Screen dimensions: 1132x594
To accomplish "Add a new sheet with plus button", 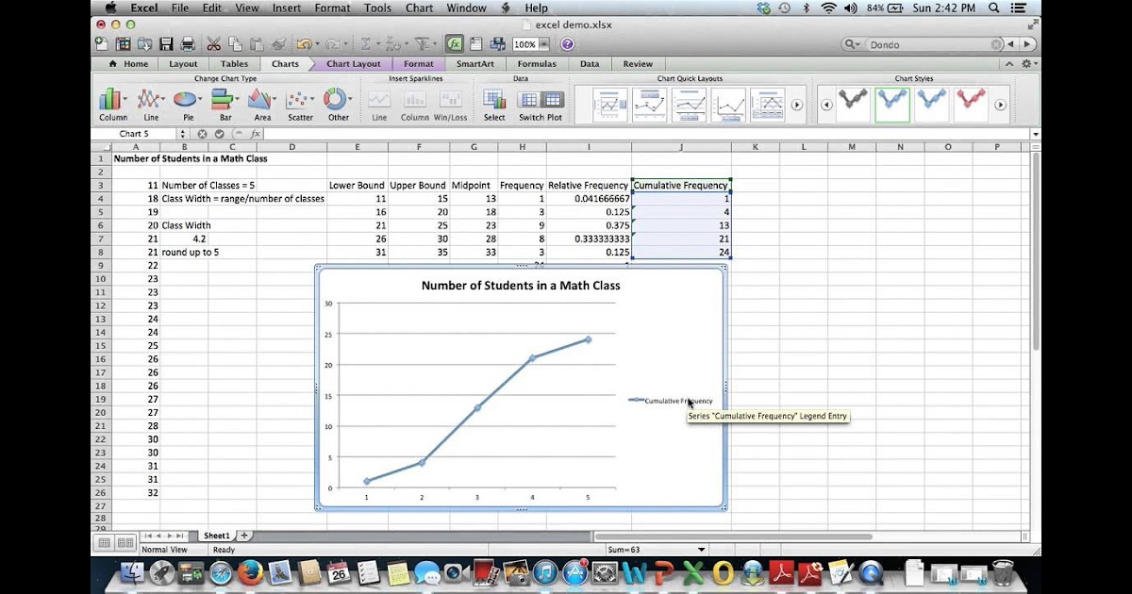I will pyautogui.click(x=244, y=536).
